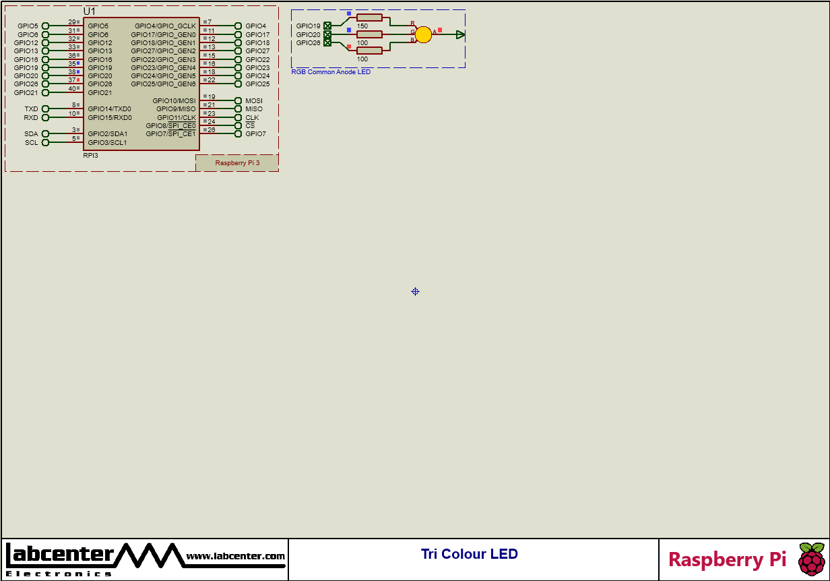
Task: Click the raspberry logo in the title block
Action: (x=811, y=559)
